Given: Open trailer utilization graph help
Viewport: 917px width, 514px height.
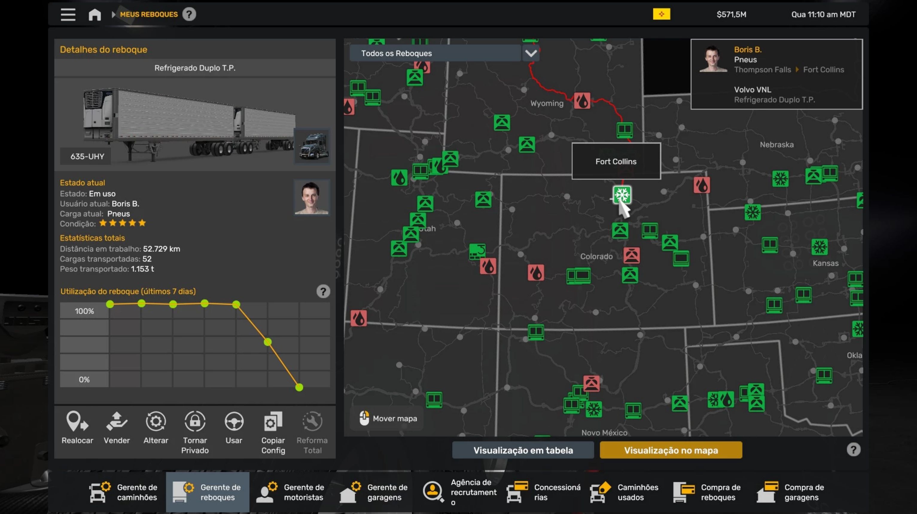Looking at the screenshot, I should pos(323,292).
